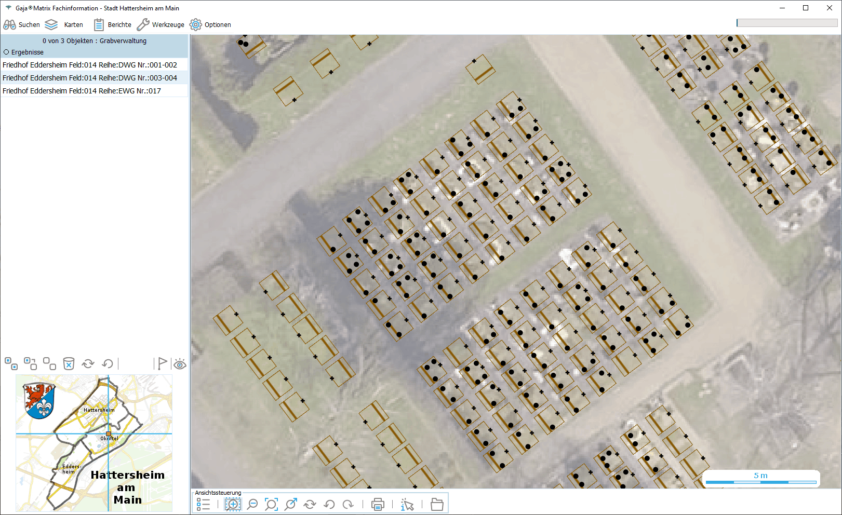Toggle the eye visibility icon
Viewport: 842px width, 515px height.
(x=180, y=364)
